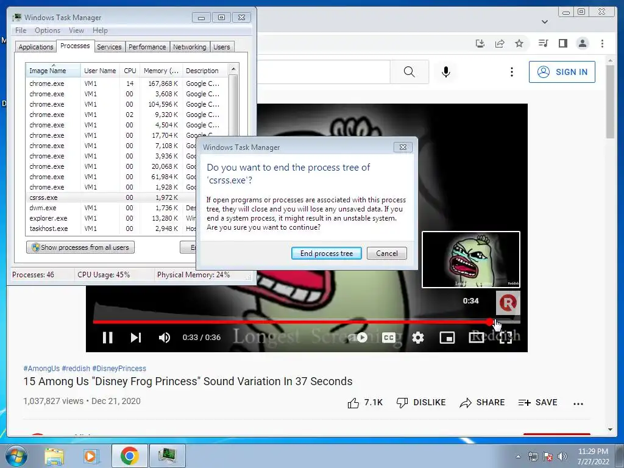This screenshot has height=468, width=624.
Task: Click the End process tree button
Action: click(x=327, y=253)
